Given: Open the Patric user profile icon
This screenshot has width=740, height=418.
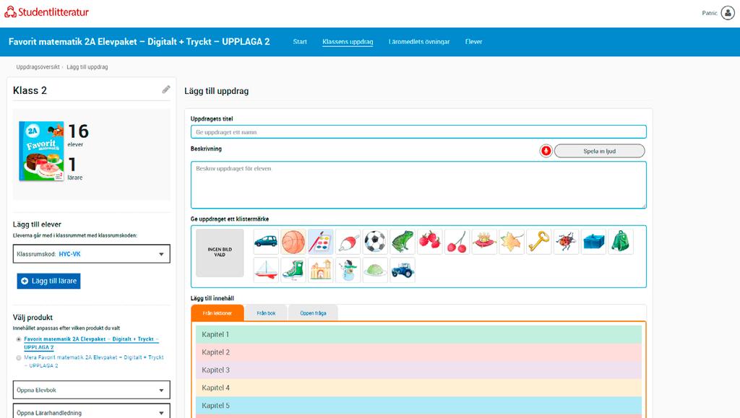Looking at the screenshot, I should (728, 13).
